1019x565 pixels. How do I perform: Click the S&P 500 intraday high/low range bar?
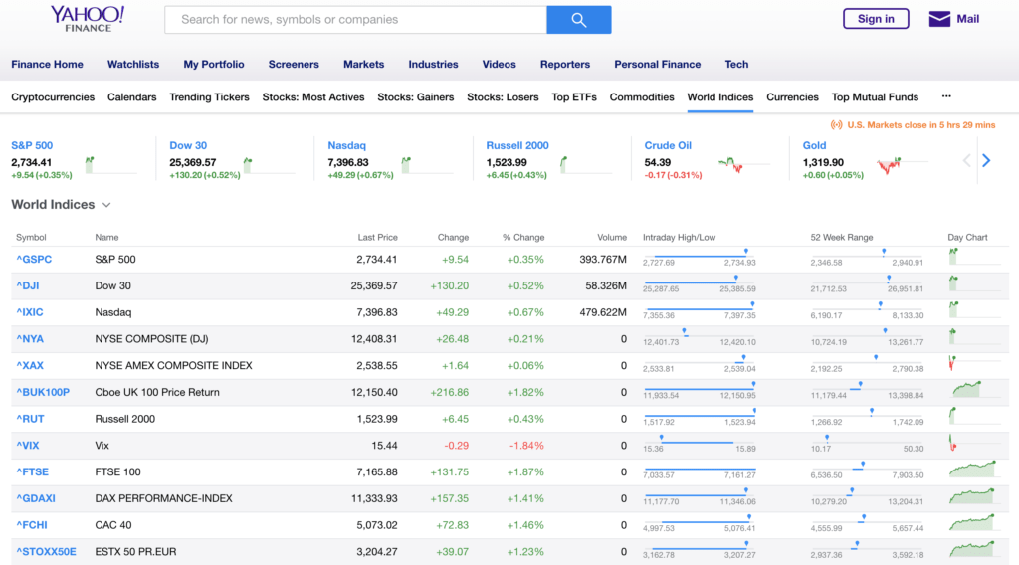[700, 258]
